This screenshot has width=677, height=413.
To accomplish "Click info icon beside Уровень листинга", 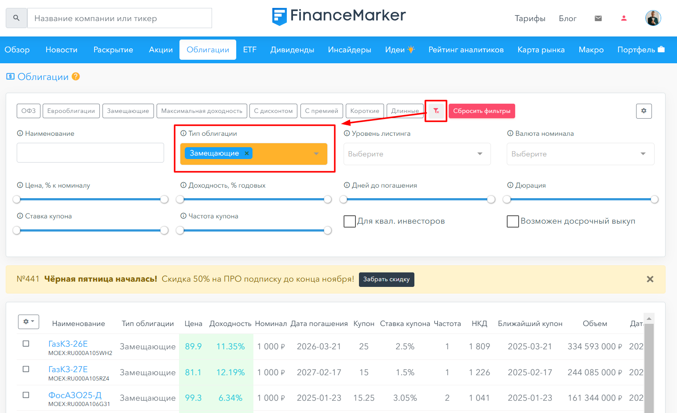I will click(x=347, y=134).
